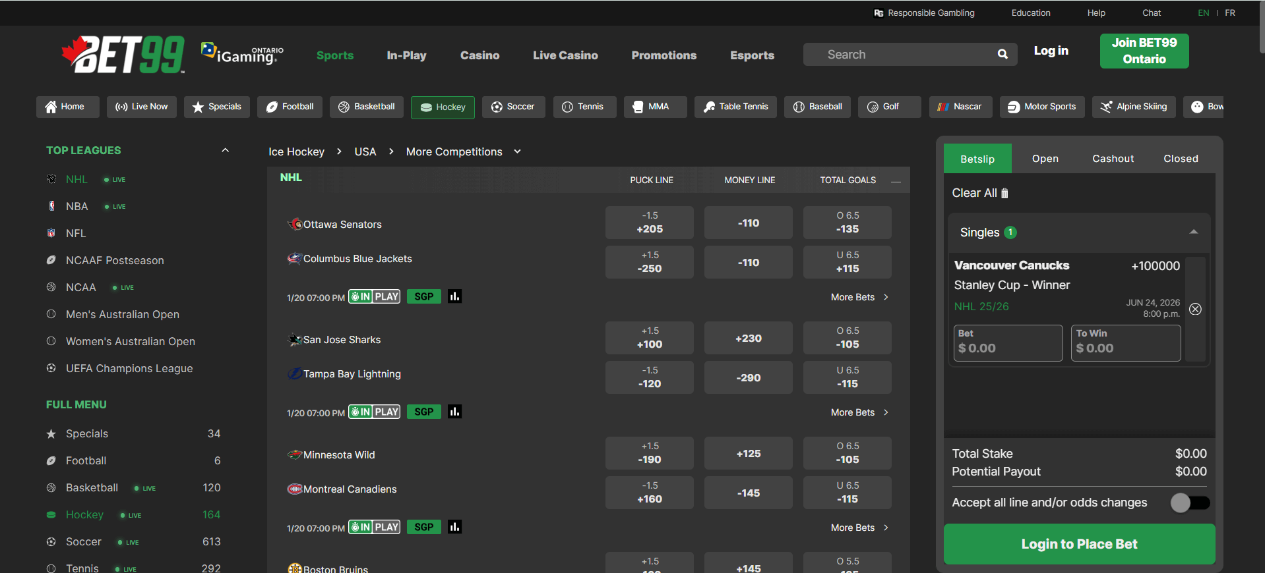Select Football in the sport bar
Viewport: 1265px width, 573px height.
290,107
